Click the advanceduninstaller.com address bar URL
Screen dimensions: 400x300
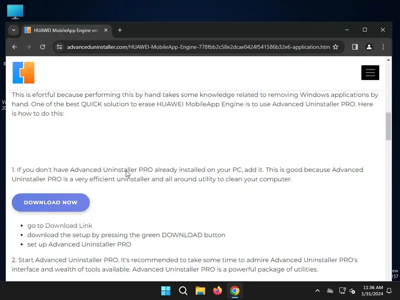coord(198,47)
